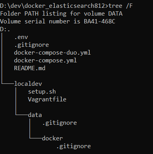Click the D:. root directory line
The height and width of the screenshot is (154, 153).
point(5,29)
